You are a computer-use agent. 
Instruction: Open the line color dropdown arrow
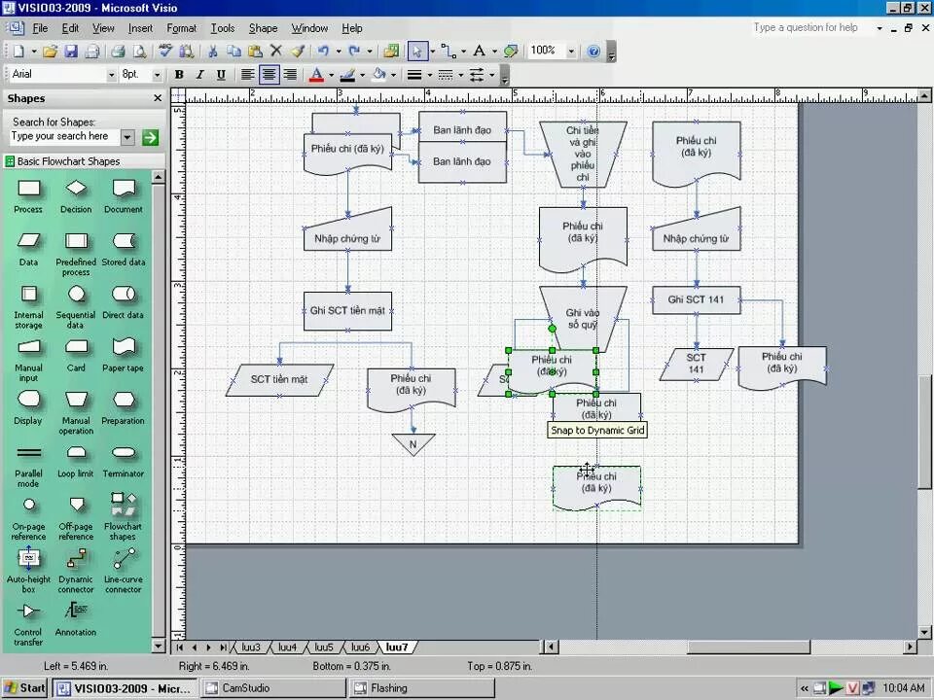tap(362, 75)
